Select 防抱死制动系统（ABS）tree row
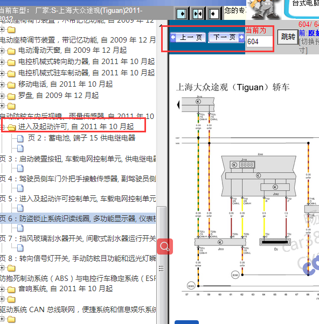 [x=78, y=279]
